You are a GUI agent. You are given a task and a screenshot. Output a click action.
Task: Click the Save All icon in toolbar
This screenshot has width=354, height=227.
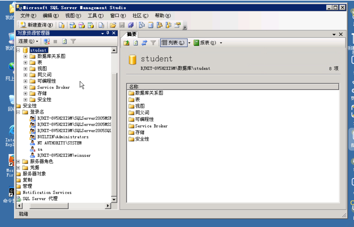click(131, 25)
